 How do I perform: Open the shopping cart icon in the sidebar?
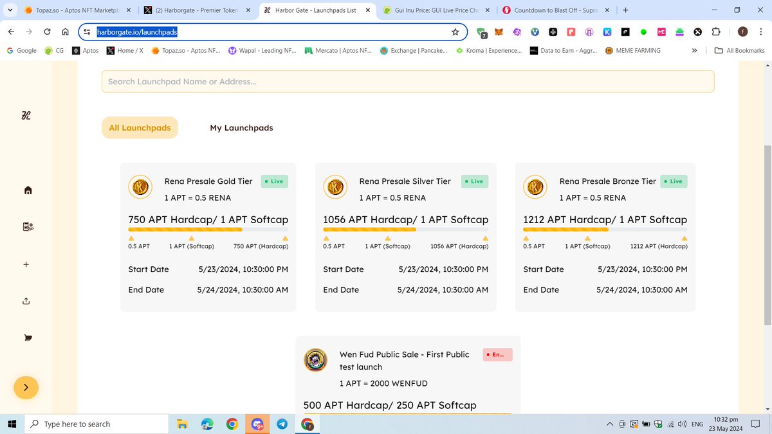[x=27, y=337]
